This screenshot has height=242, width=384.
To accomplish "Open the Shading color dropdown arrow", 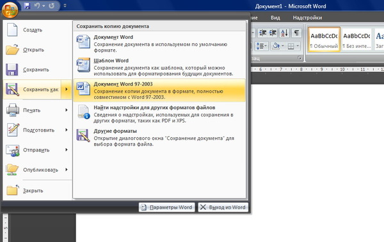I will coord(283,46).
